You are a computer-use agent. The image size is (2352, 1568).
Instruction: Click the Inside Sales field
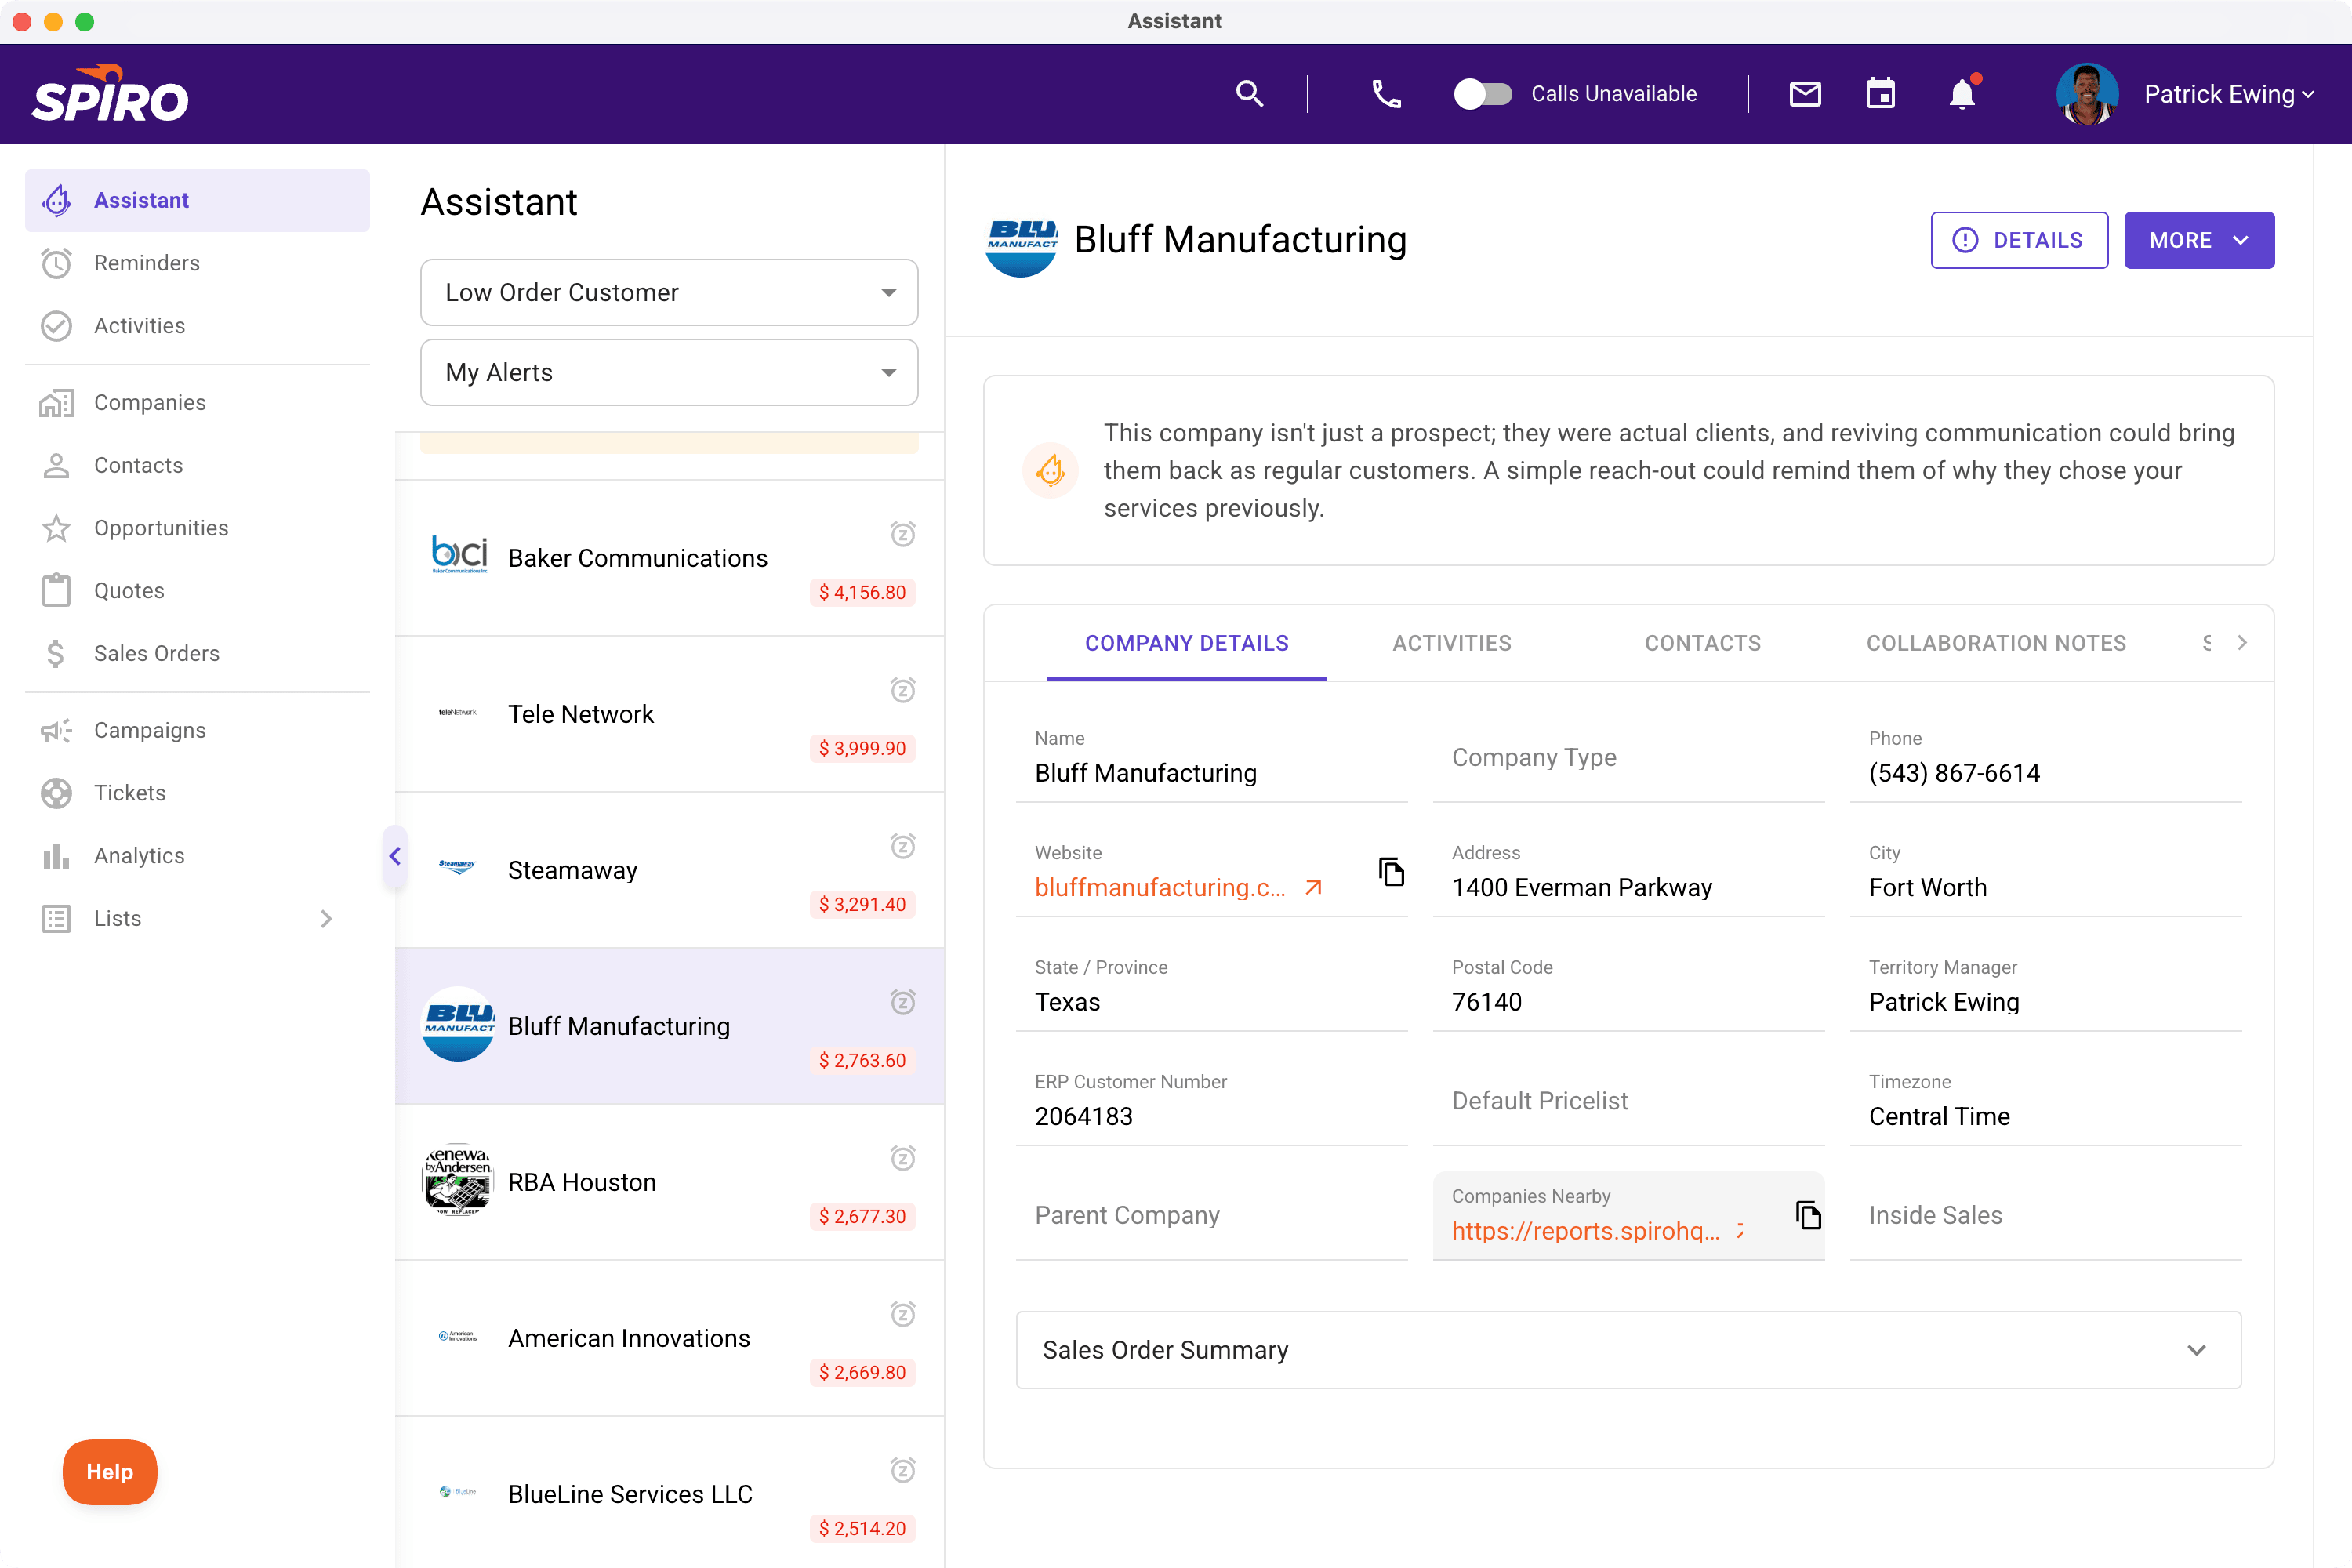2045,1216
